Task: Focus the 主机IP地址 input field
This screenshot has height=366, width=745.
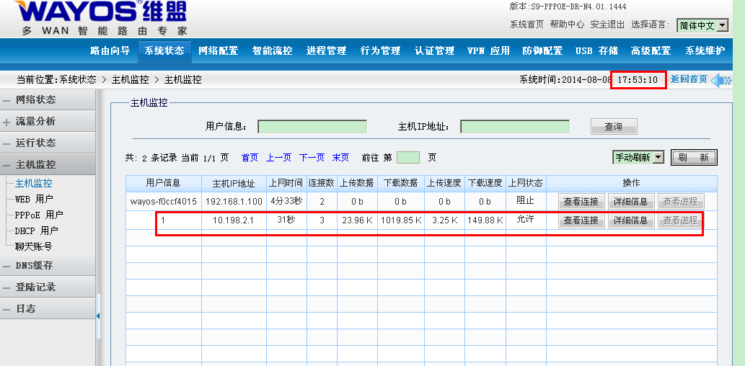Action: tap(514, 127)
